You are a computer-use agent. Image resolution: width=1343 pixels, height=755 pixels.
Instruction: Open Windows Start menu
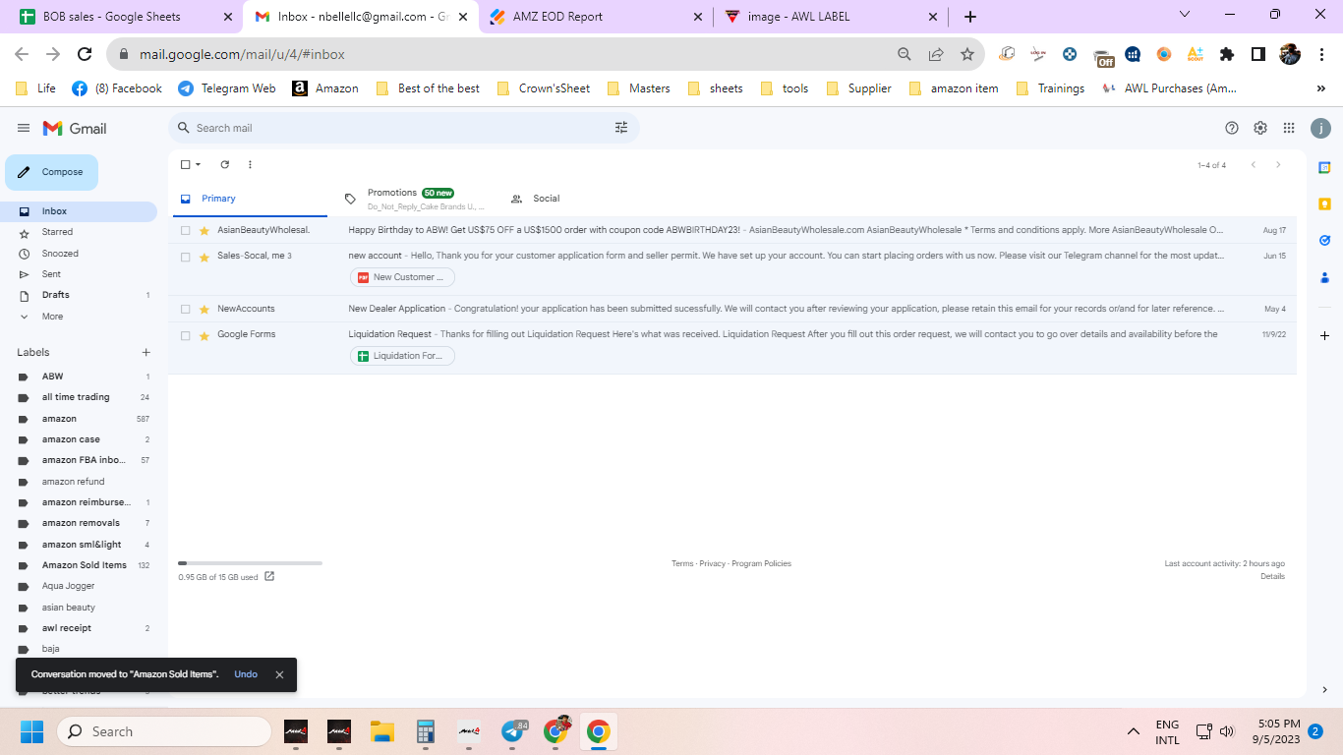pos(32,731)
